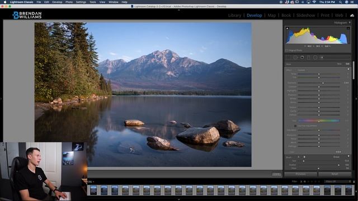Collapse the Brush options triangle
This screenshot has width=358, height=201.
click(348, 156)
